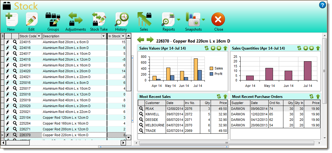Open stock Adjustments
Screen dimensions: 332x153
[76, 19]
